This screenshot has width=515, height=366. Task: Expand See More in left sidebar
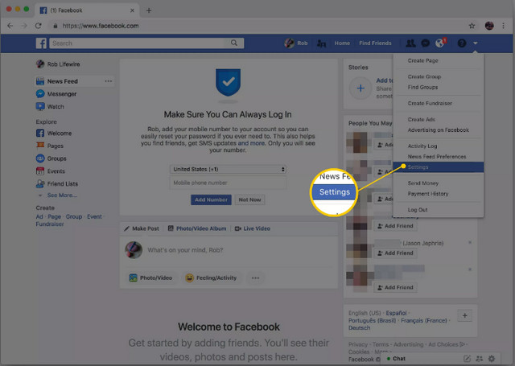click(x=62, y=195)
